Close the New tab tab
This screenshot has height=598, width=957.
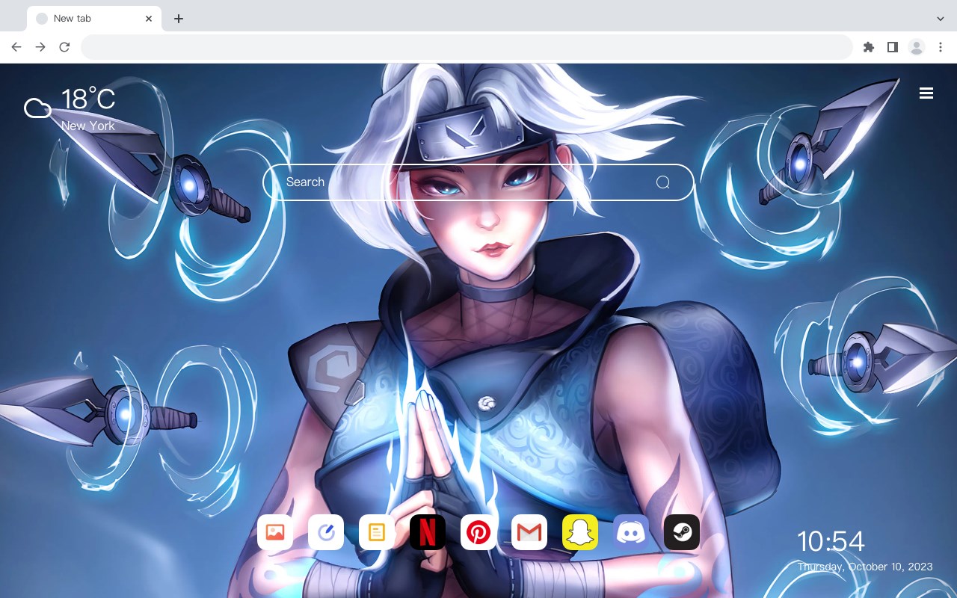tap(149, 19)
